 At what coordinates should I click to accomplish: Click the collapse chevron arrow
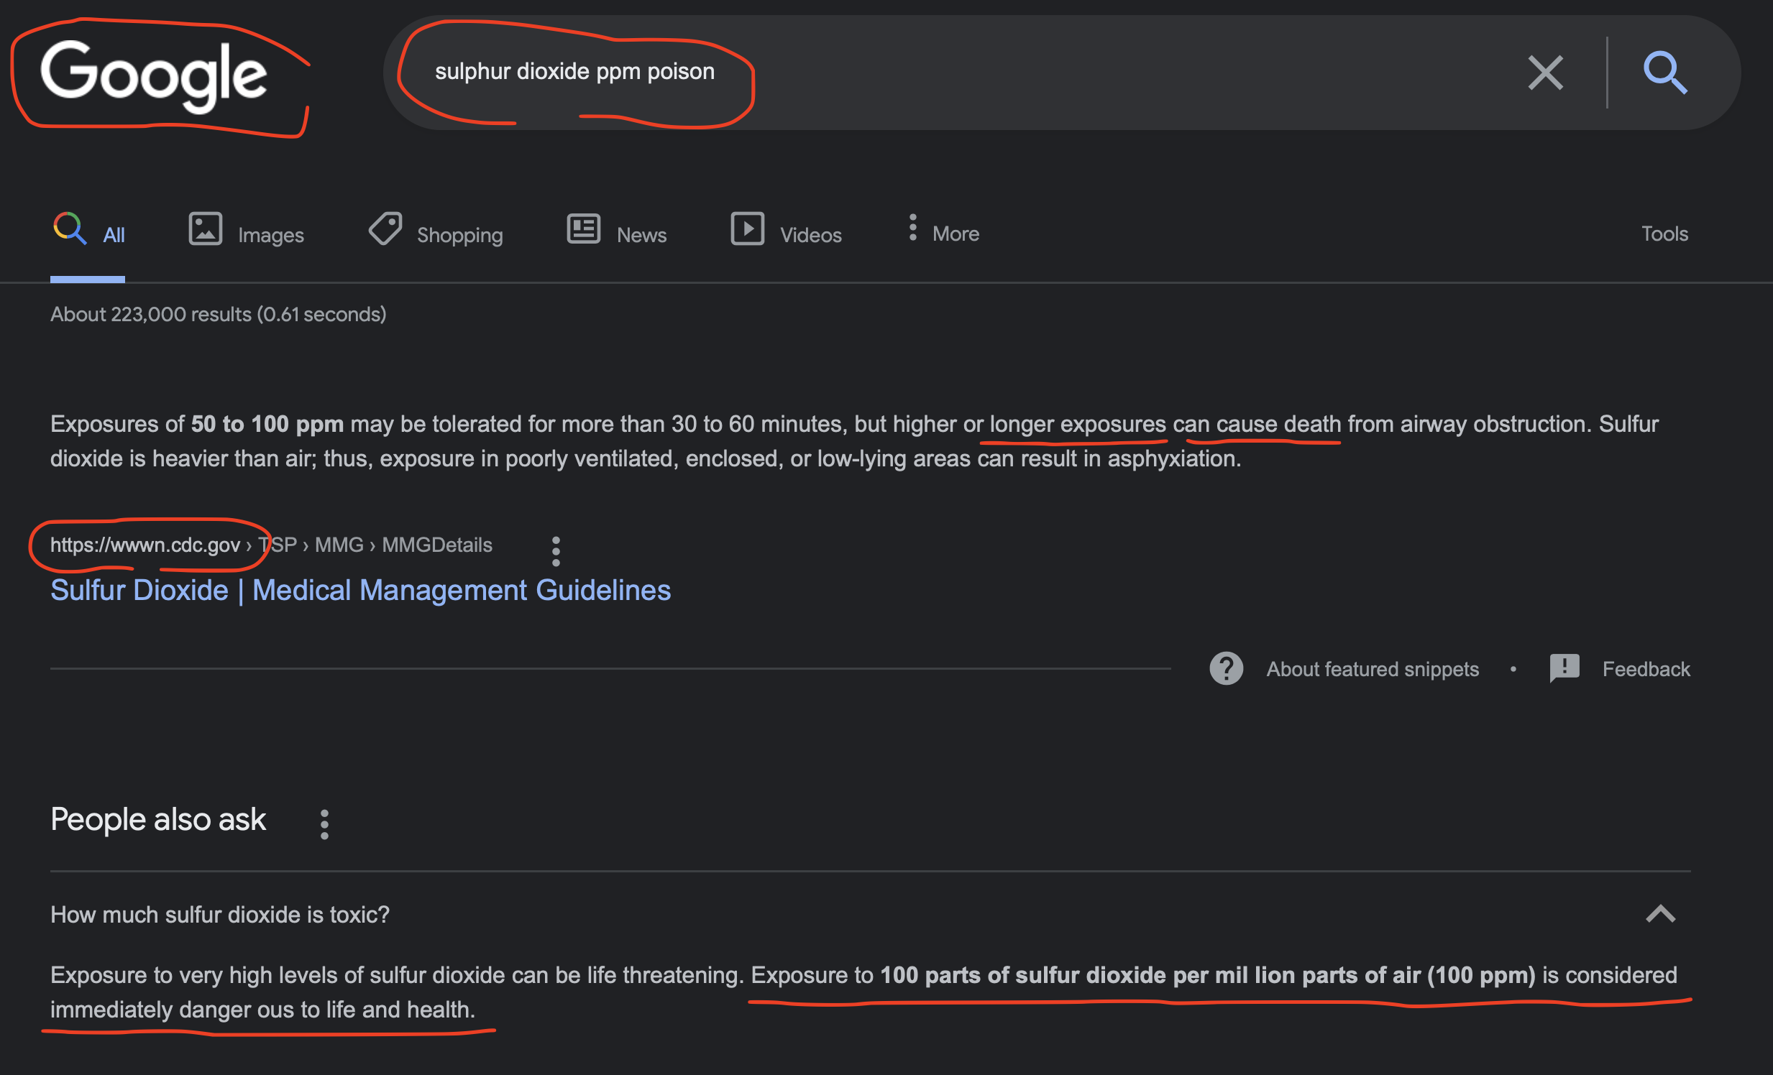click(1660, 914)
